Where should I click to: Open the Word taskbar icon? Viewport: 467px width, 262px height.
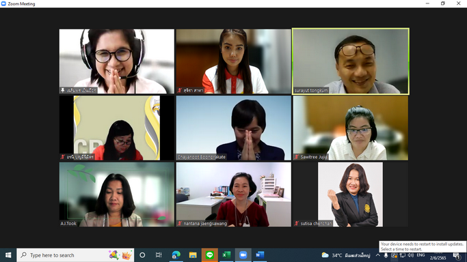pos(260,255)
